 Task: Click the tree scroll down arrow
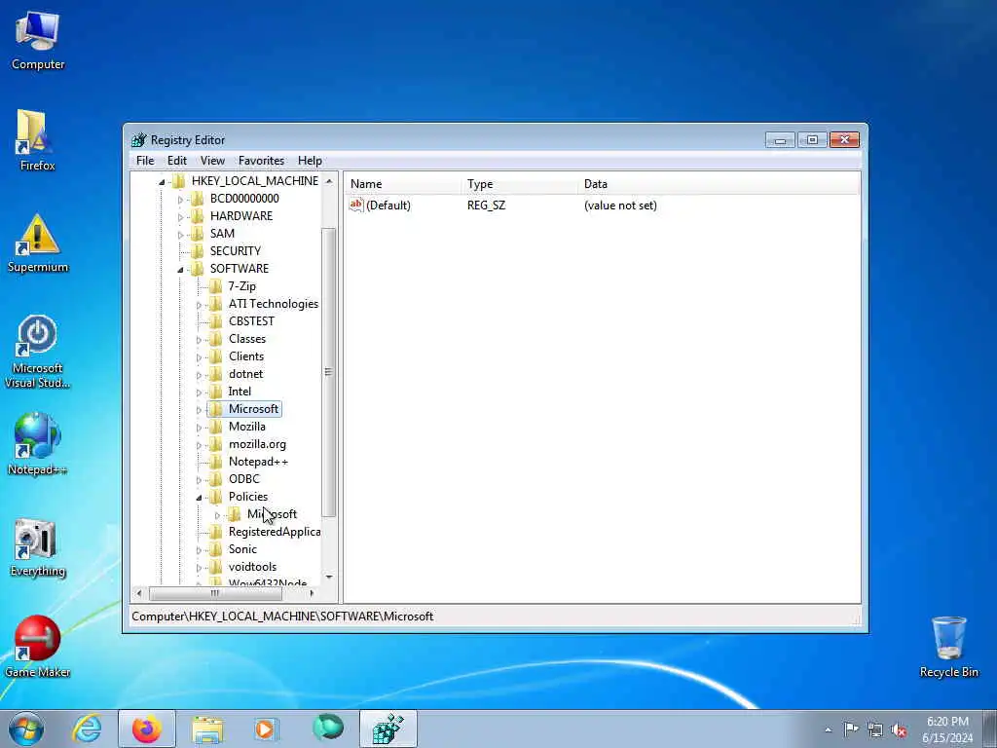[329, 578]
